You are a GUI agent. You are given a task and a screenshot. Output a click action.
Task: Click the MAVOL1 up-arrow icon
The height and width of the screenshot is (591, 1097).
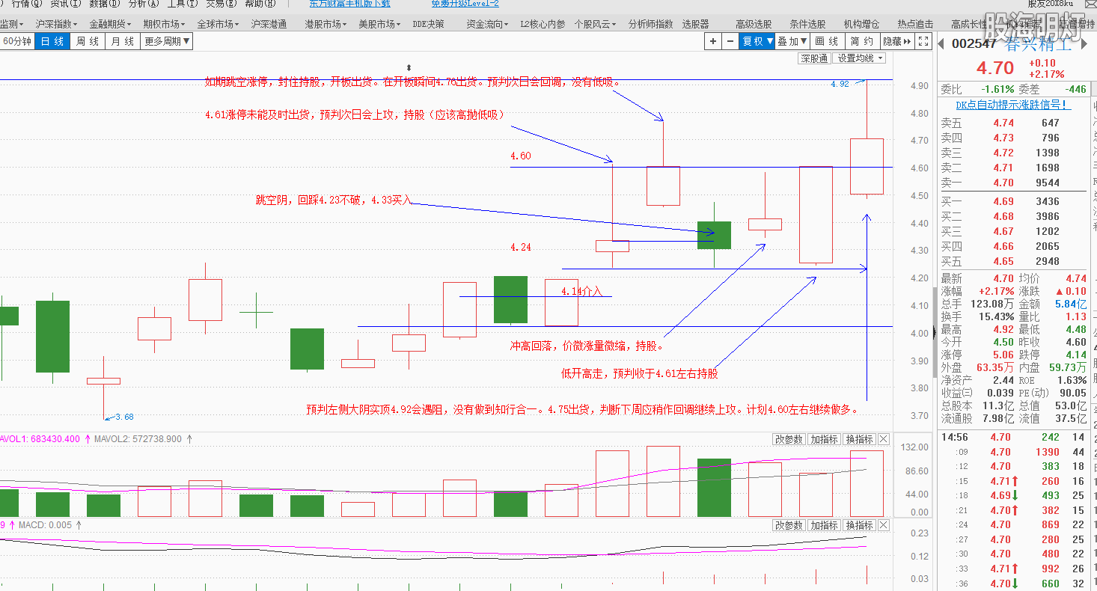[87, 439]
